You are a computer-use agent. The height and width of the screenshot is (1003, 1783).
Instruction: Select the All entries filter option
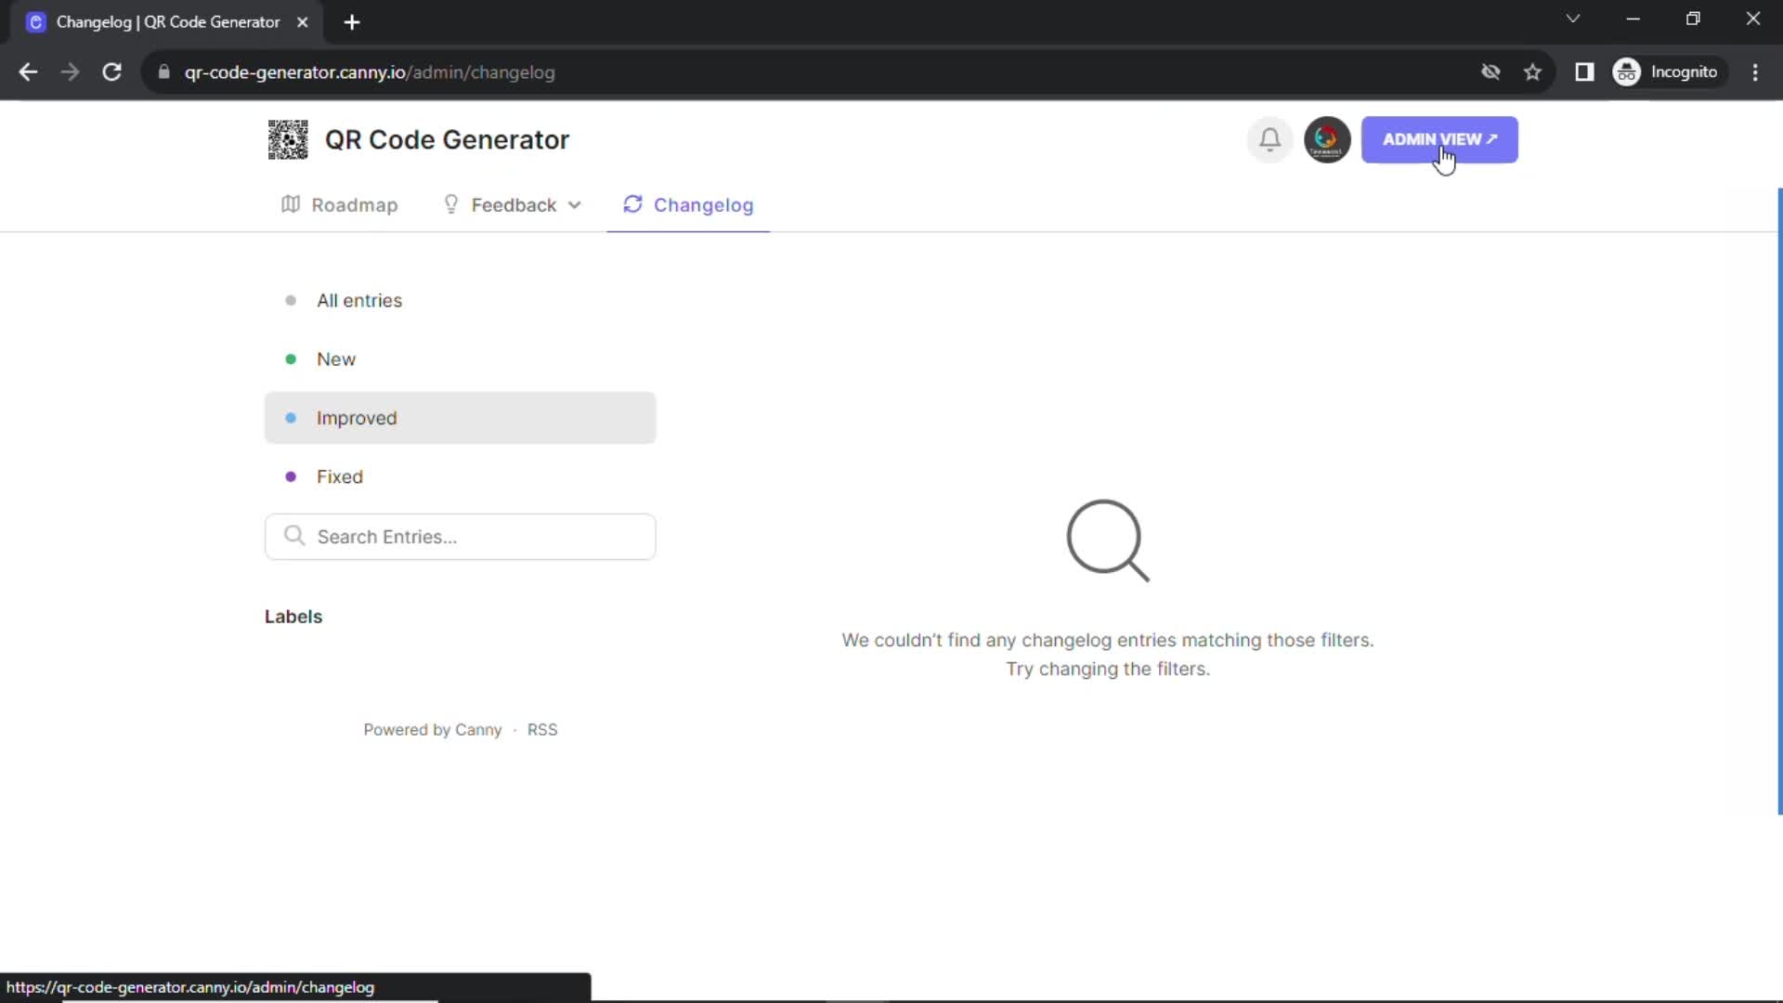(358, 300)
